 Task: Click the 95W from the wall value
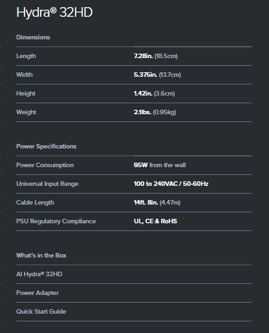pos(160,165)
